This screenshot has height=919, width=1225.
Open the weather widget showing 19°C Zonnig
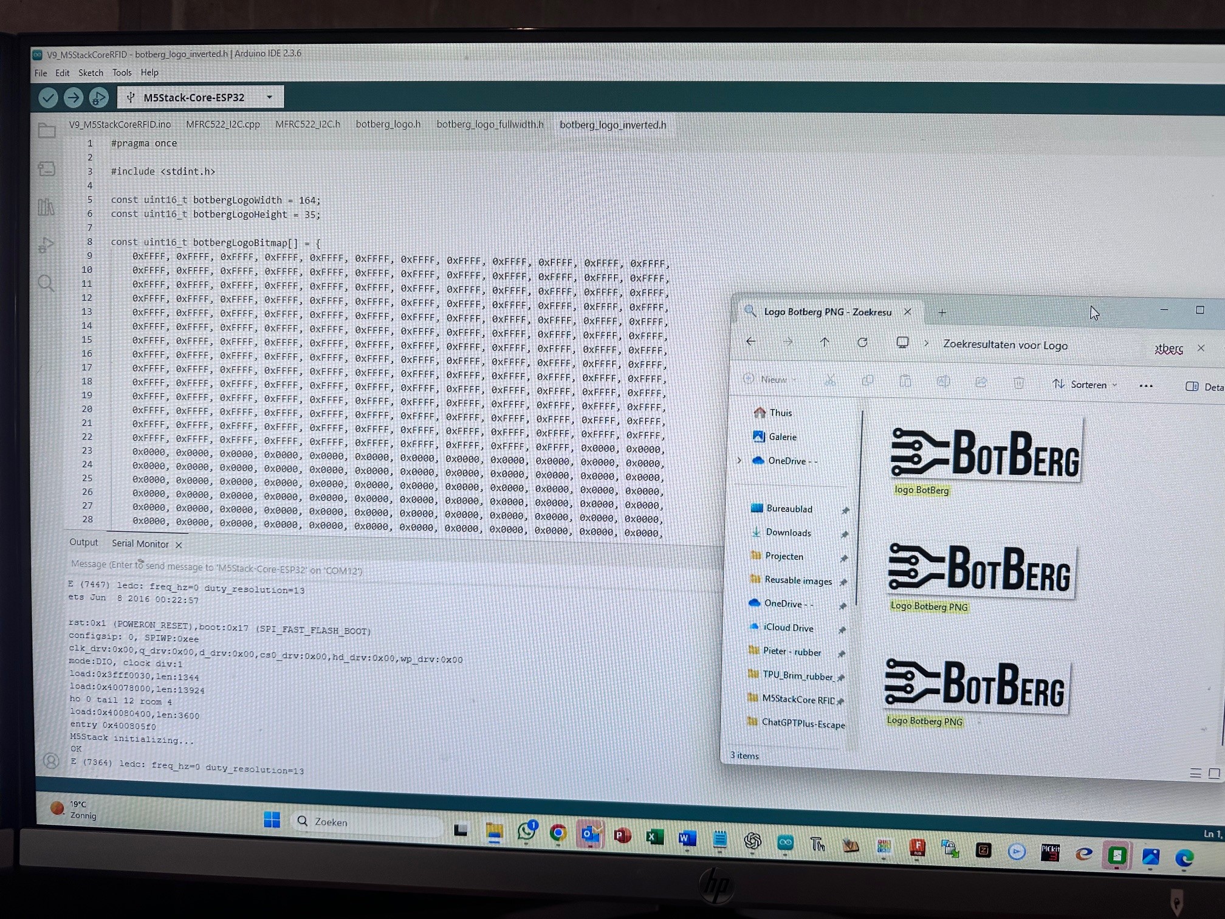[x=75, y=809]
